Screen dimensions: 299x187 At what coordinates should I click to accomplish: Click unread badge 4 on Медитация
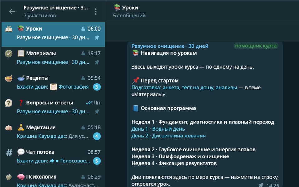click(97, 136)
